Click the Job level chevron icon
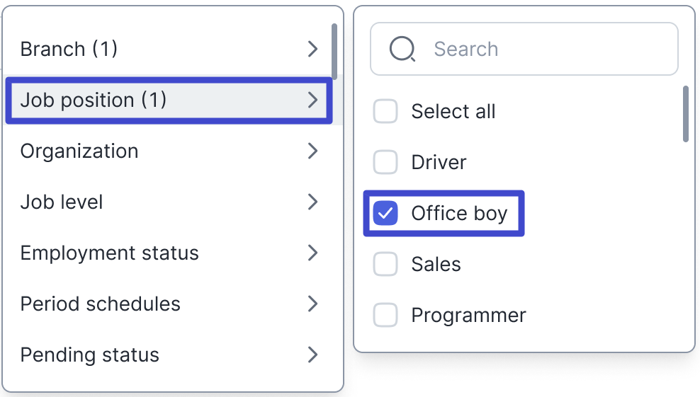The image size is (700, 397). pos(313,202)
